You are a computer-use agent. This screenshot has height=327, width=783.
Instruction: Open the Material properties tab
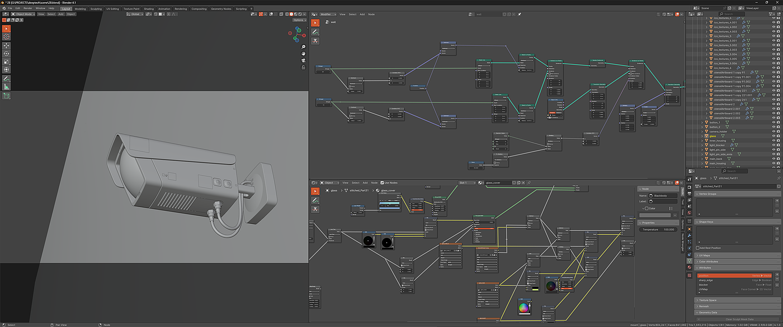(690, 267)
